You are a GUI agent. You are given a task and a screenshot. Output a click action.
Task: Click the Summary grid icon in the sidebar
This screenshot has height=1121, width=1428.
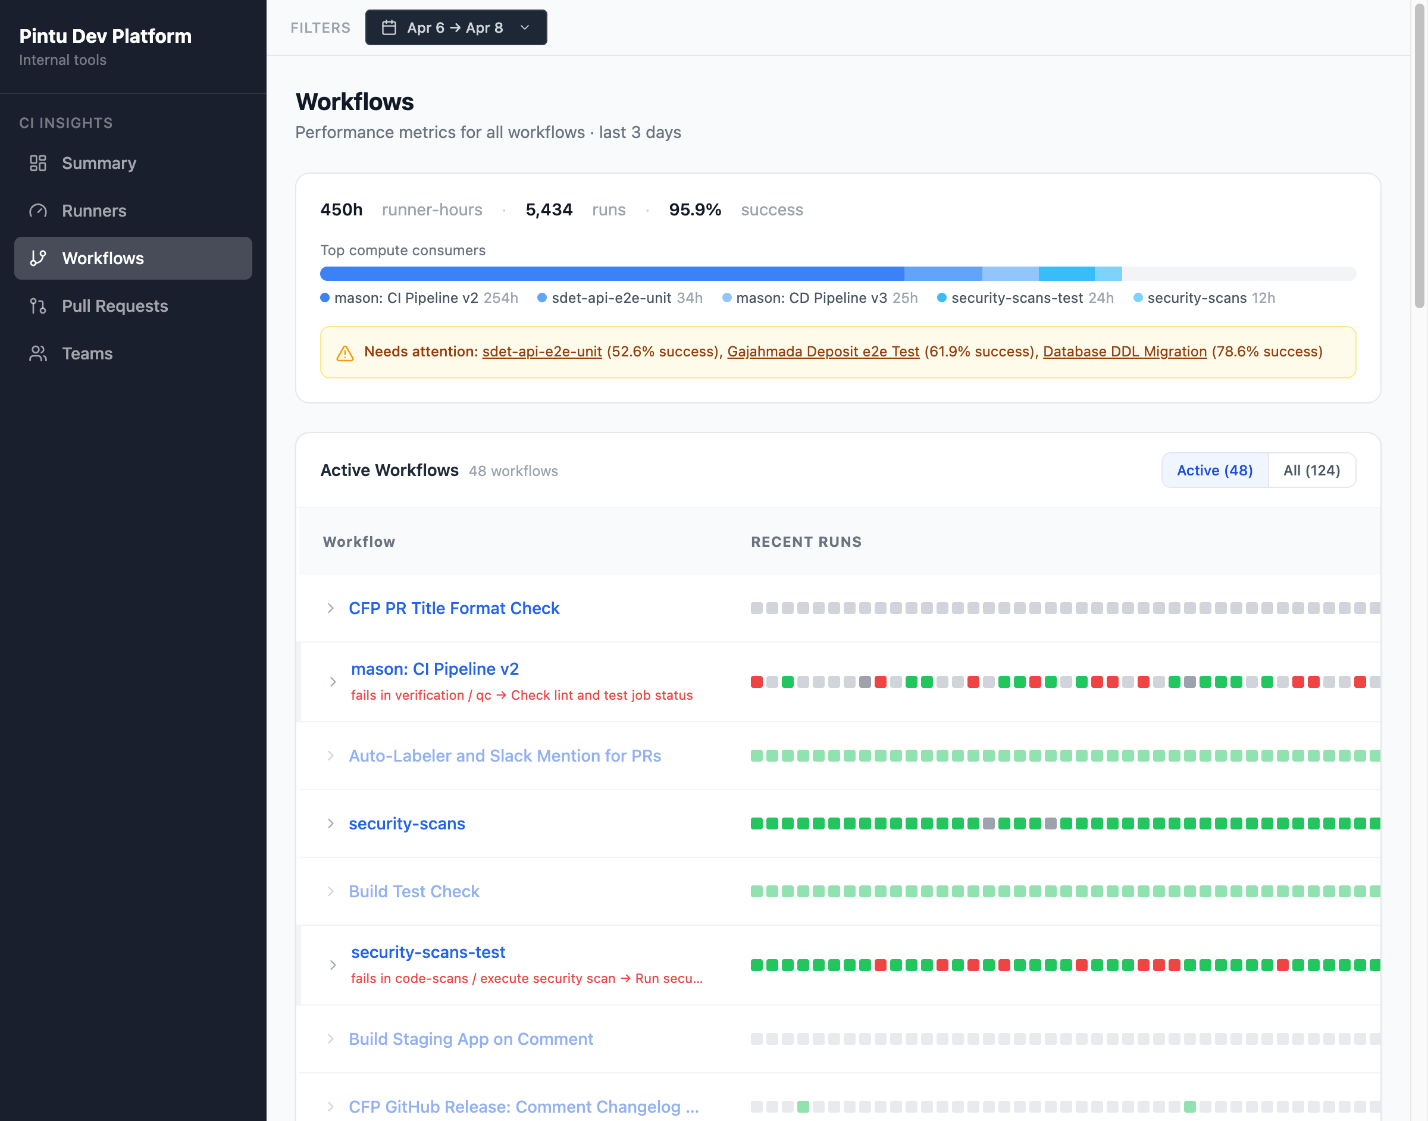(38, 163)
